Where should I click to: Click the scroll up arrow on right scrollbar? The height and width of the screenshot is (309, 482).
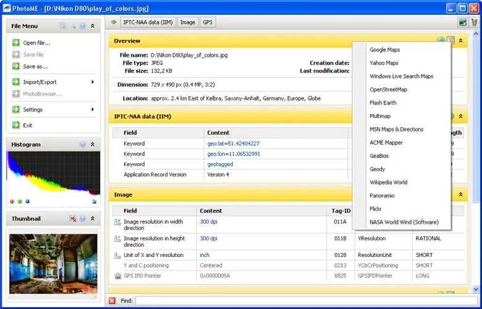click(x=476, y=33)
